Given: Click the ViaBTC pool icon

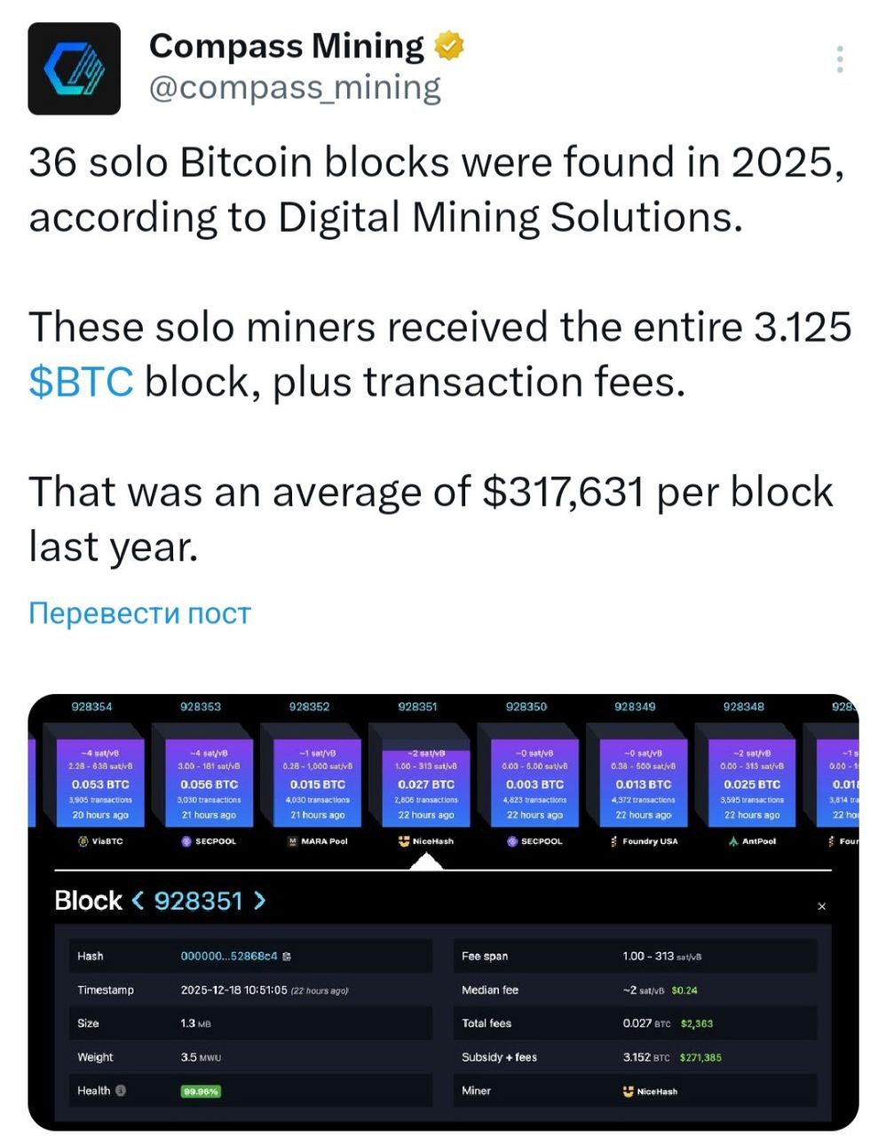Looking at the screenshot, I should click(x=83, y=841).
